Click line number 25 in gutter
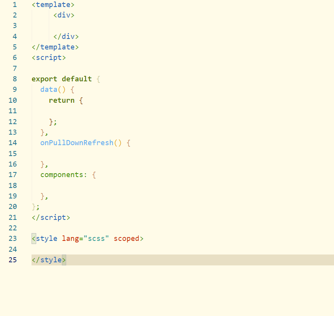 point(12,260)
